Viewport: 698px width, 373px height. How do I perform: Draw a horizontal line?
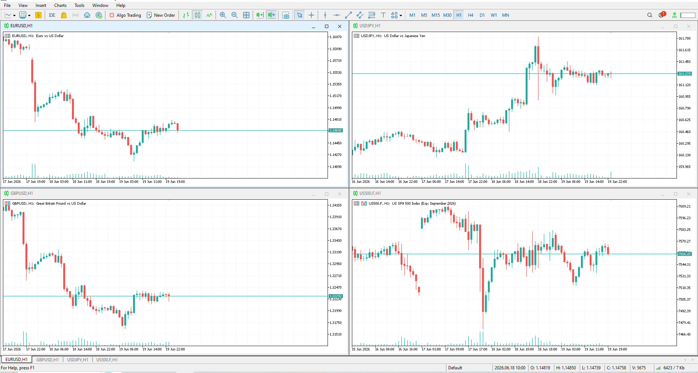pyautogui.click(x=337, y=15)
